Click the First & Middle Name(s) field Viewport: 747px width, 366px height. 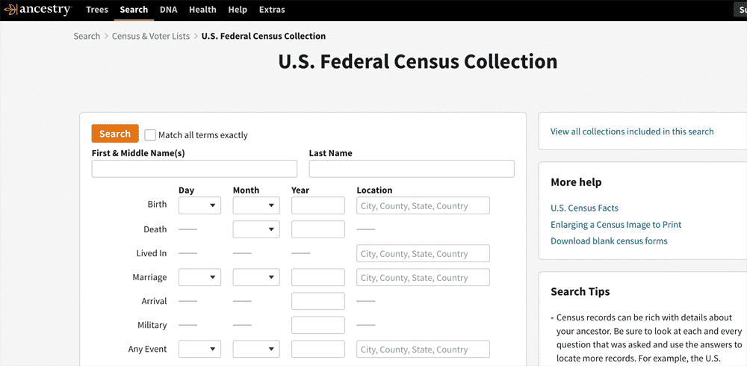click(194, 169)
